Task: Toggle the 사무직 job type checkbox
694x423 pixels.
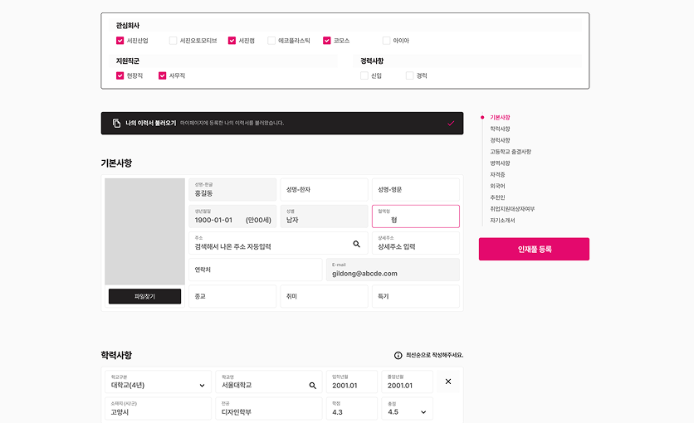Action: [x=163, y=75]
